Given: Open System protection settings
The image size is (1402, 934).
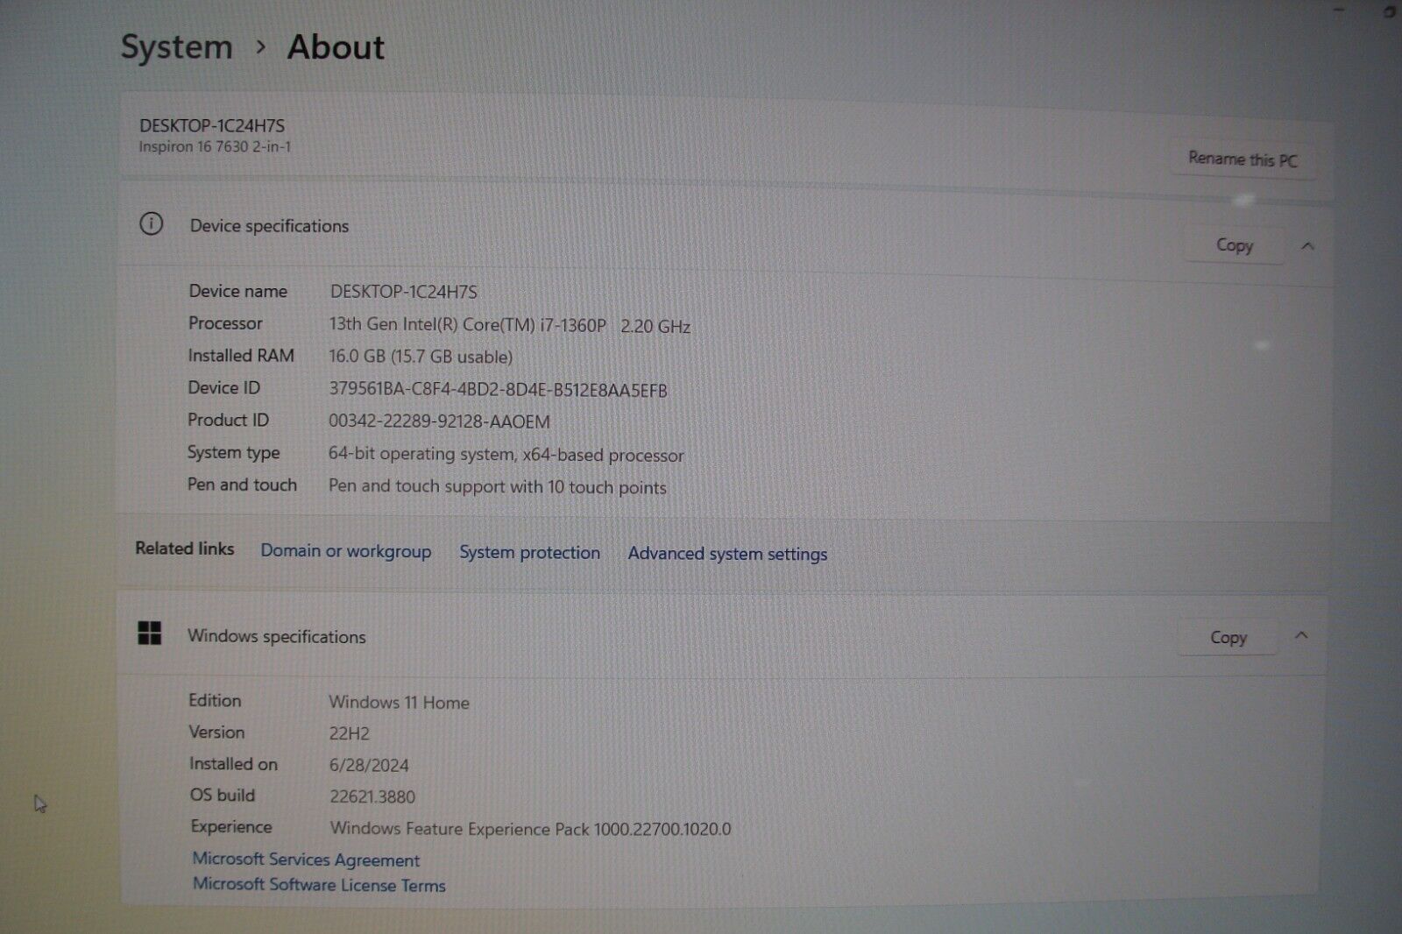Looking at the screenshot, I should [529, 552].
